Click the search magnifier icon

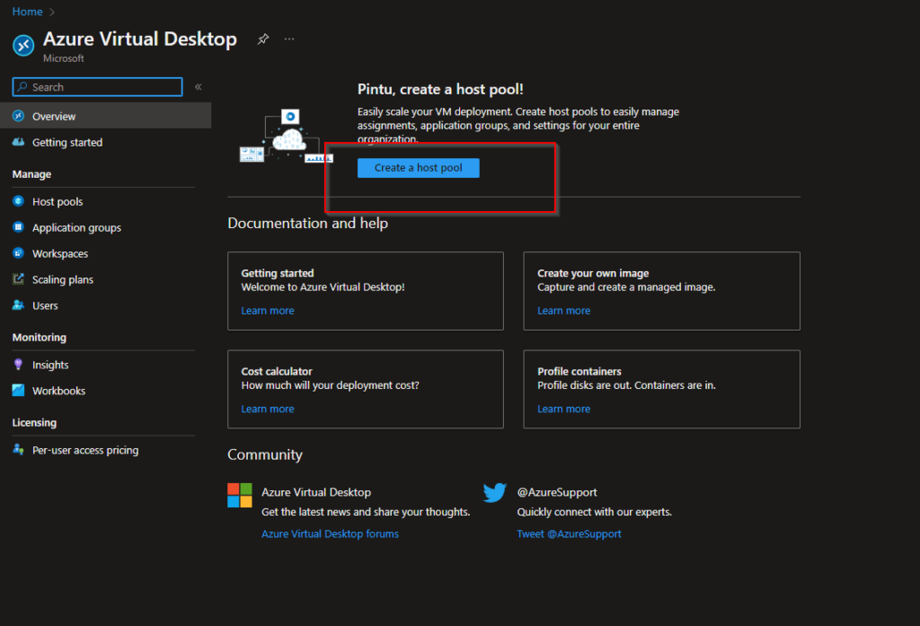tap(22, 87)
